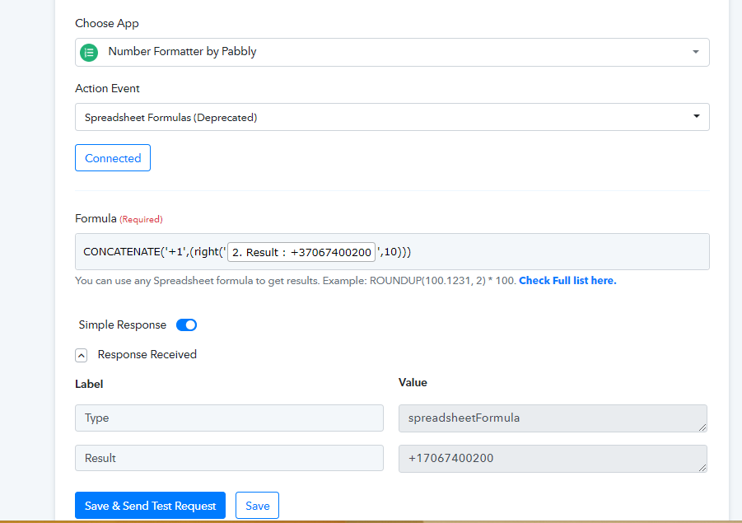
Task: Click Save & Send Test Request
Action: click(x=150, y=506)
